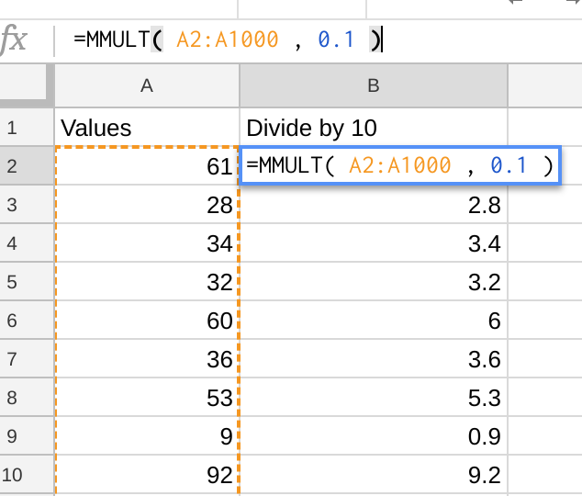Click the select-all corner box
This screenshot has height=496, width=582.
[x=23, y=83]
